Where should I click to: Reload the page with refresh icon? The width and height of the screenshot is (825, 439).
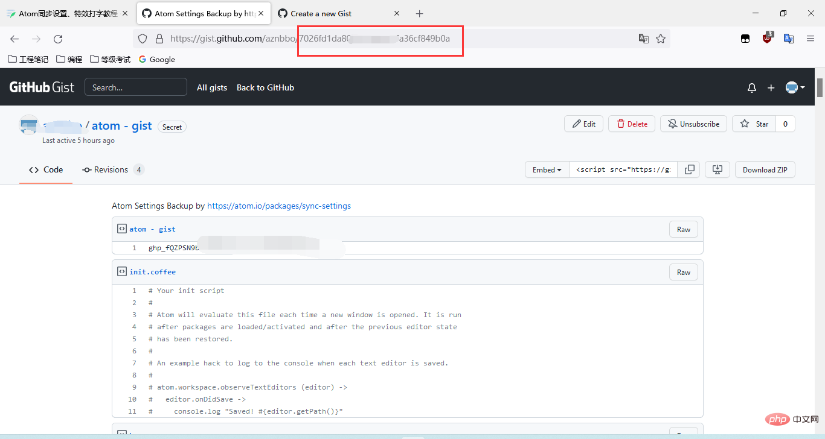(x=58, y=39)
